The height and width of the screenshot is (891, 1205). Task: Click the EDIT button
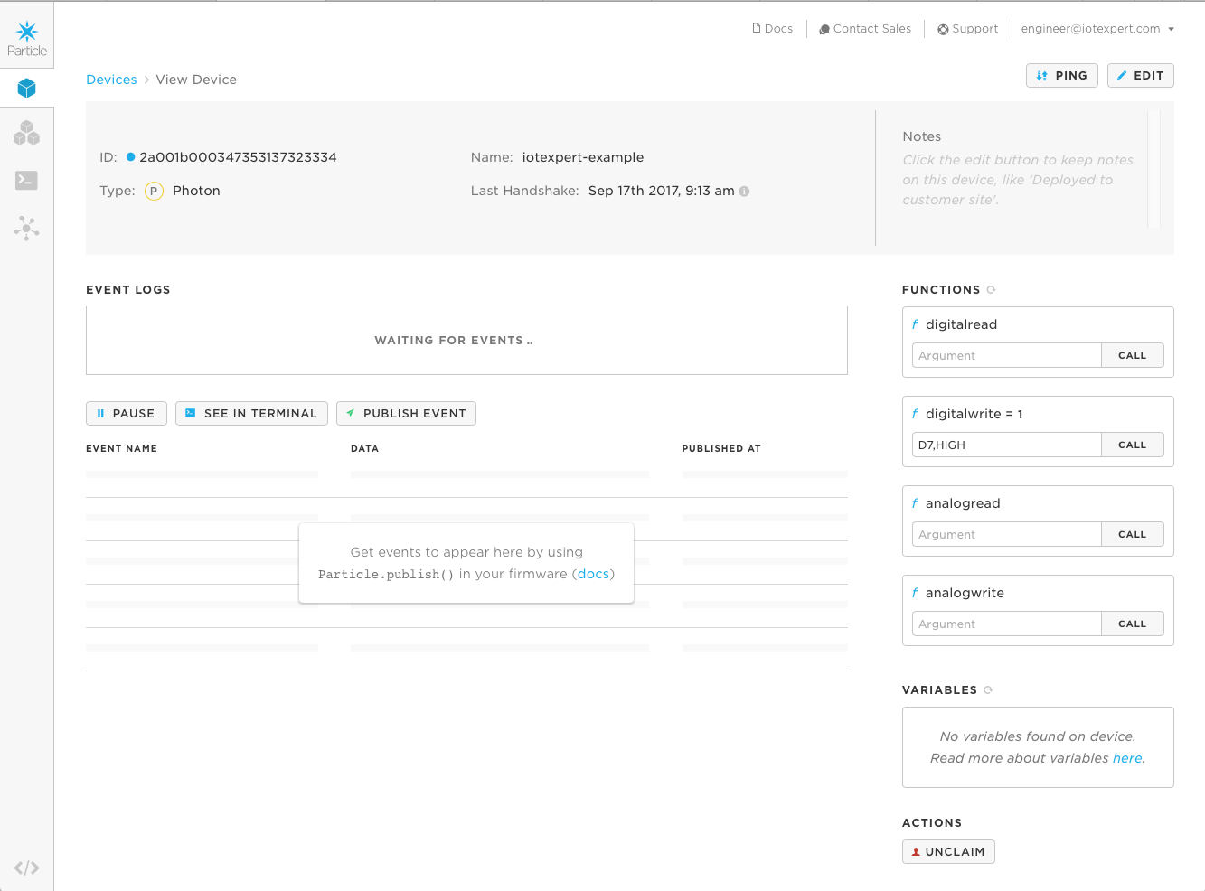tap(1141, 76)
